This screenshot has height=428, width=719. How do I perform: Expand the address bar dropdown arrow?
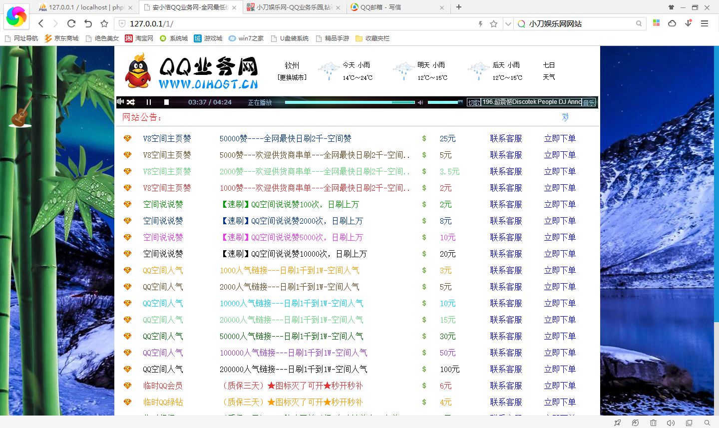click(x=508, y=23)
